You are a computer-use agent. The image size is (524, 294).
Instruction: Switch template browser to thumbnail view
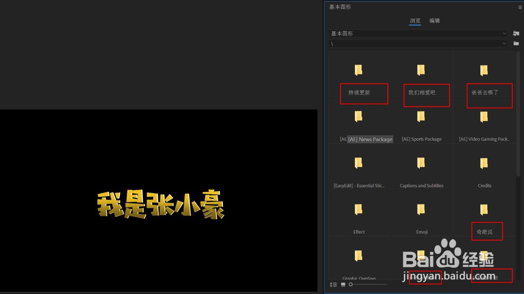click(x=343, y=285)
